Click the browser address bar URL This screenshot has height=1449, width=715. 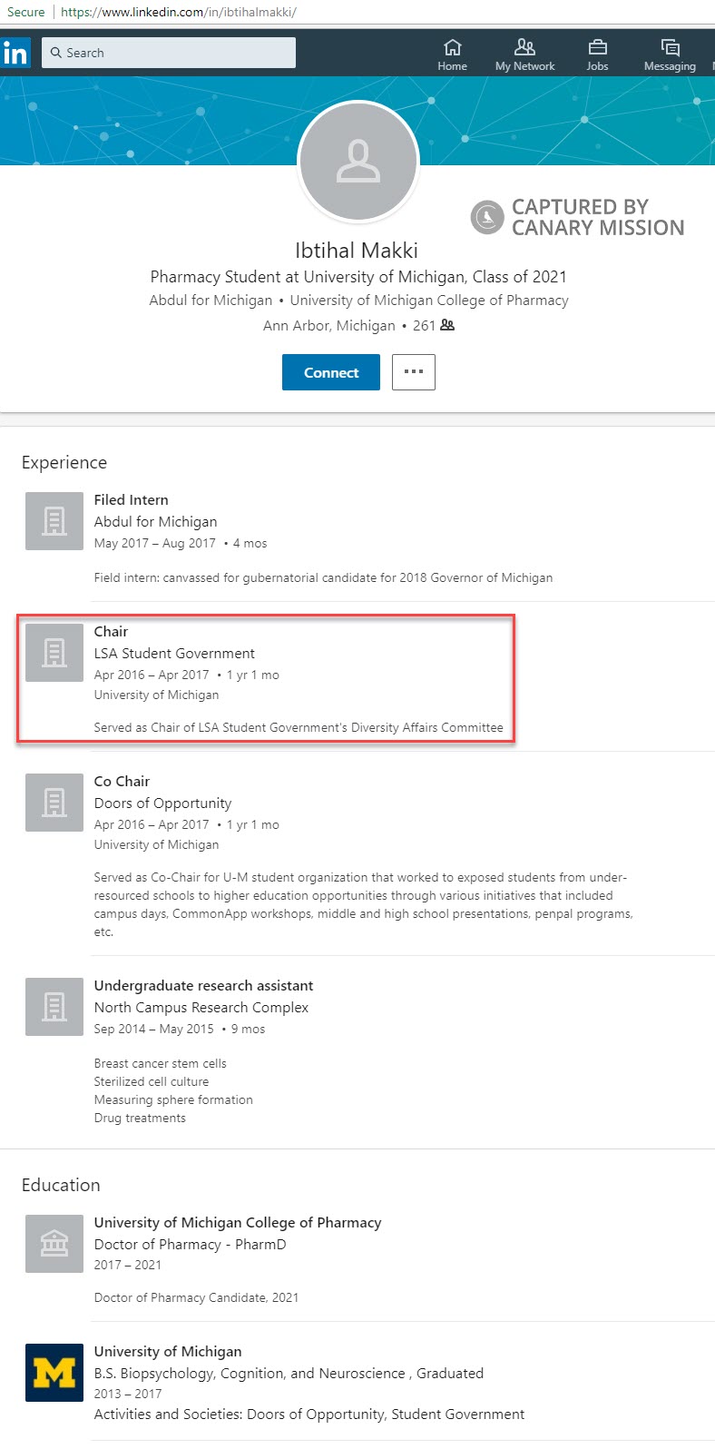[x=178, y=12]
